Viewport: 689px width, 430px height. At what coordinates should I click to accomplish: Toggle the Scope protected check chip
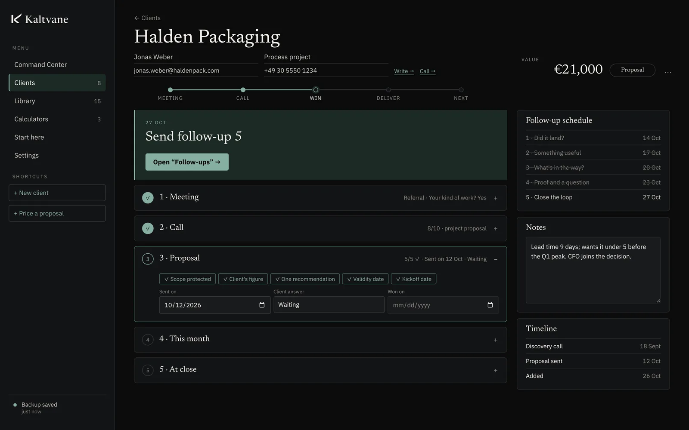pyautogui.click(x=188, y=279)
